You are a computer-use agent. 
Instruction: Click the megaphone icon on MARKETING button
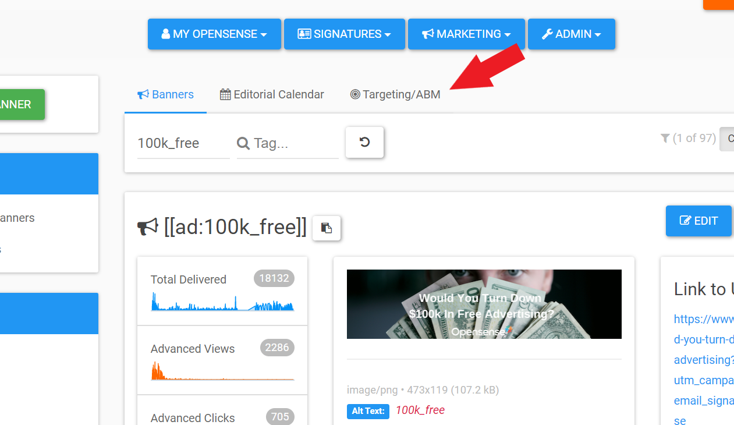tap(428, 34)
